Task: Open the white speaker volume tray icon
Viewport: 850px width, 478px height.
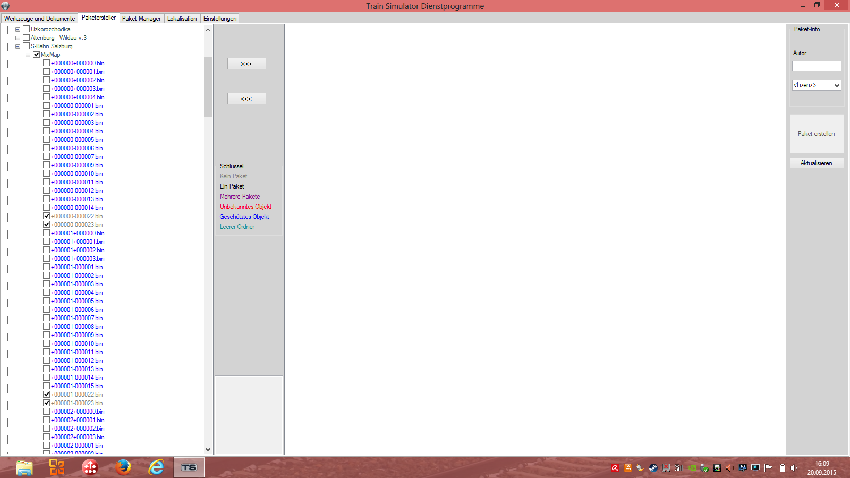Action: [794, 468]
